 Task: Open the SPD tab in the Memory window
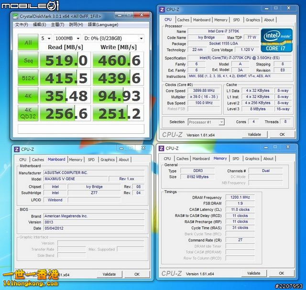[x=236, y=159]
